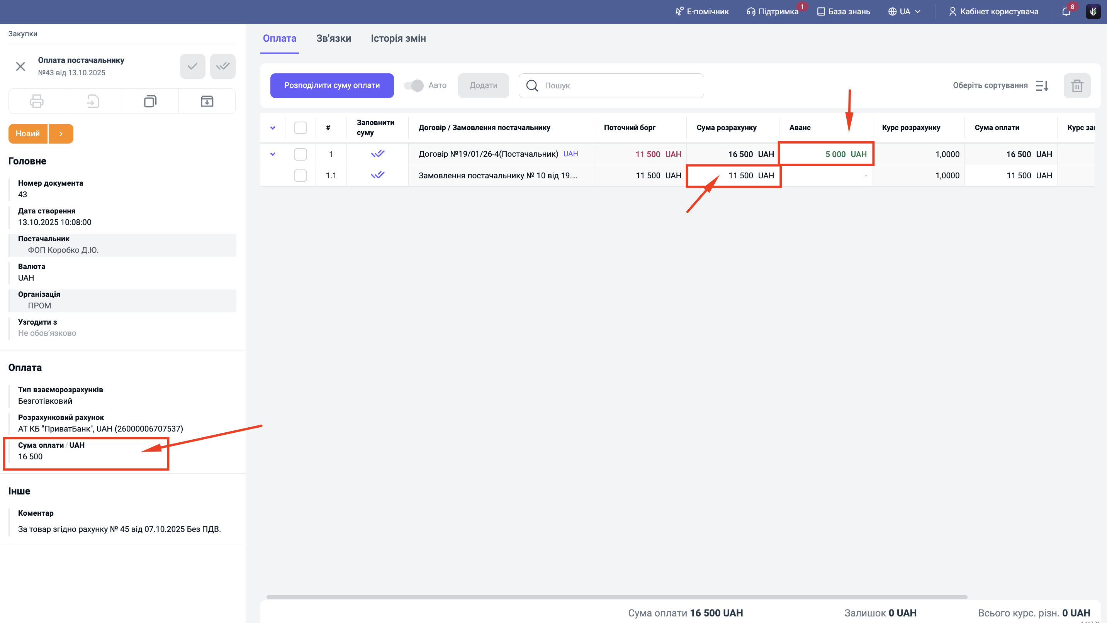Open the Історія змін tab

click(x=398, y=38)
